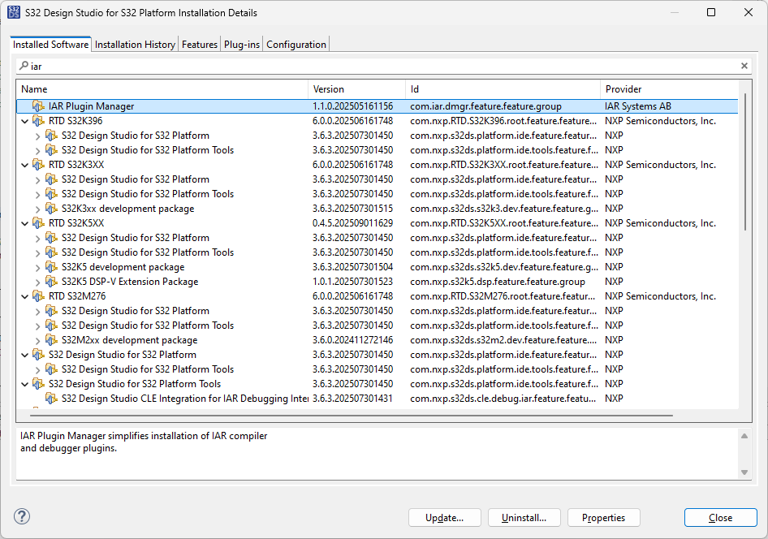Open help with the question mark icon
The height and width of the screenshot is (539, 768).
(22, 516)
